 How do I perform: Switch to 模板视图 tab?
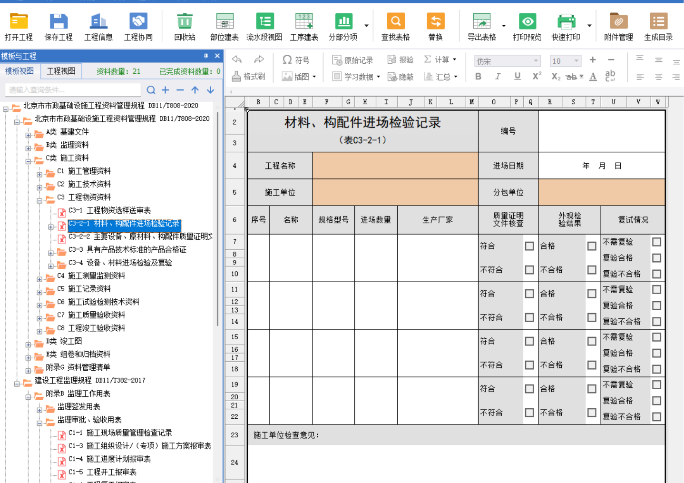(x=20, y=71)
